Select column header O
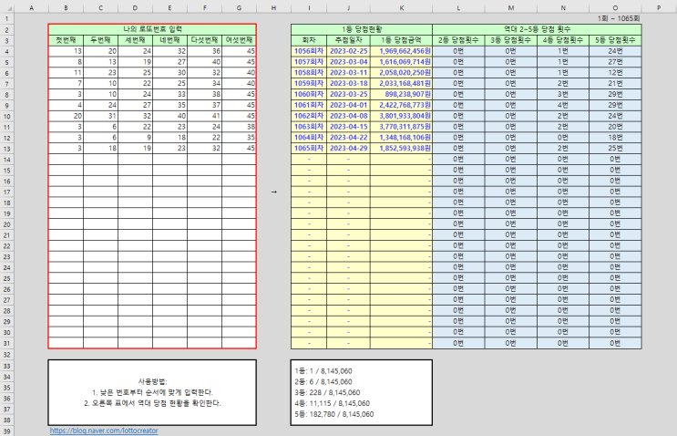Screen dimensions: 677x436 point(615,8)
